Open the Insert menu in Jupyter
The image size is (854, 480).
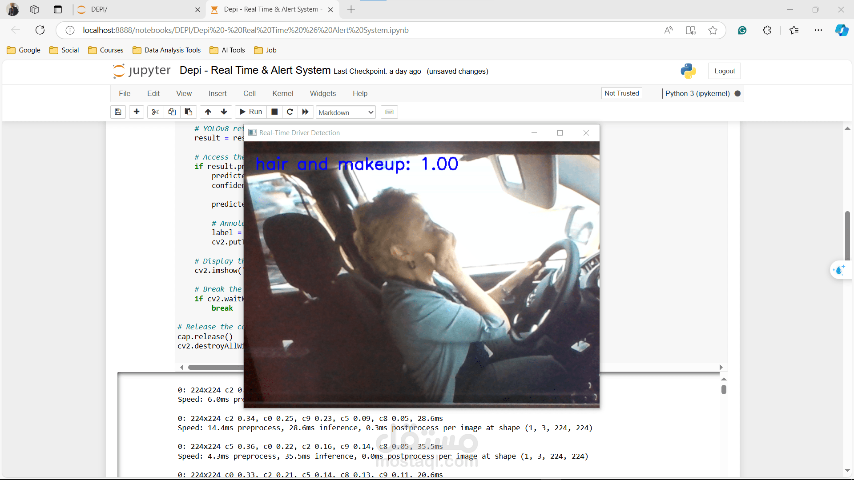218,93
